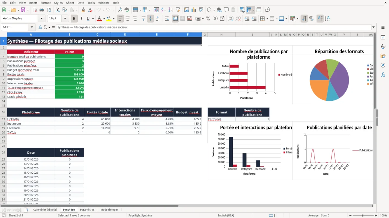Viewport: 389px width, 218px height.
Task: Click the AutoFilter funnel icon
Action: click(x=178, y=10)
